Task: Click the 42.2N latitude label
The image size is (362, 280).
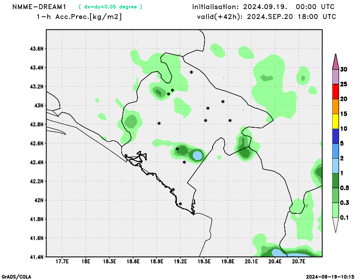Action: (x=37, y=181)
